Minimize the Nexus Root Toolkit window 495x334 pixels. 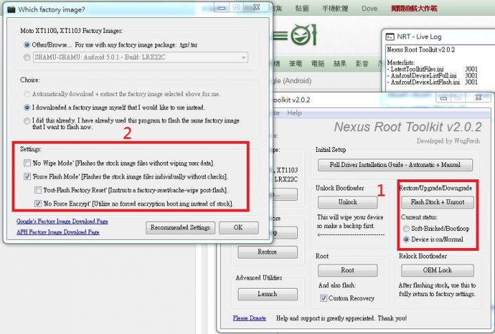[x=443, y=98]
